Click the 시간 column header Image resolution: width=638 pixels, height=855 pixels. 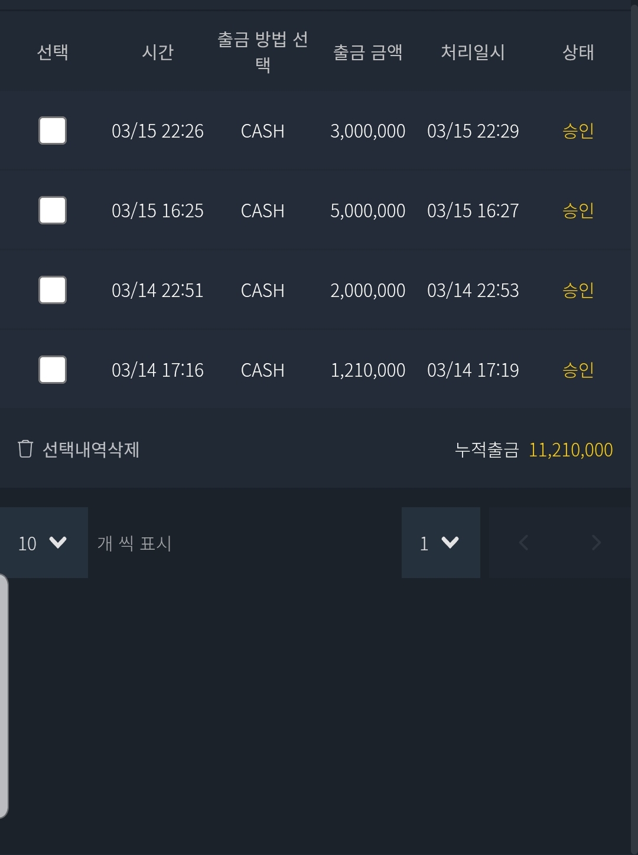(x=158, y=52)
